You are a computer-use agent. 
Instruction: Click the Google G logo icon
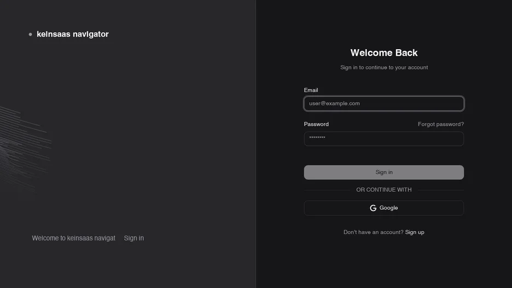373,208
